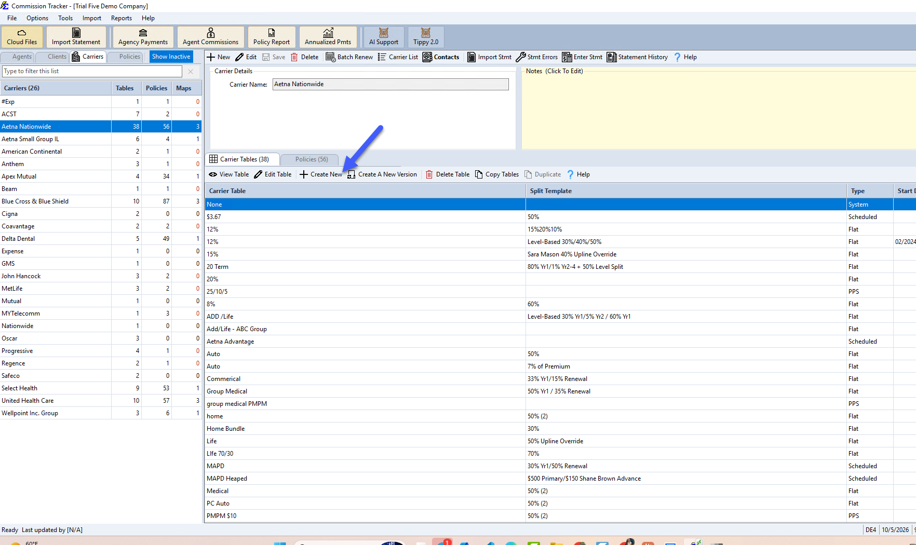Toggle Show Inactive carriers

171,57
